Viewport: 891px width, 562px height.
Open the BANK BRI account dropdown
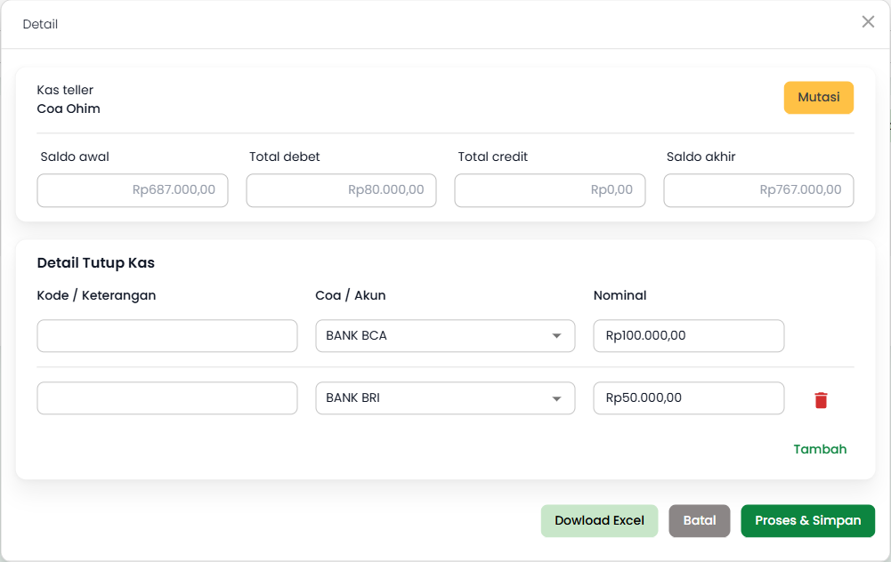pyautogui.click(x=445, y=398)
